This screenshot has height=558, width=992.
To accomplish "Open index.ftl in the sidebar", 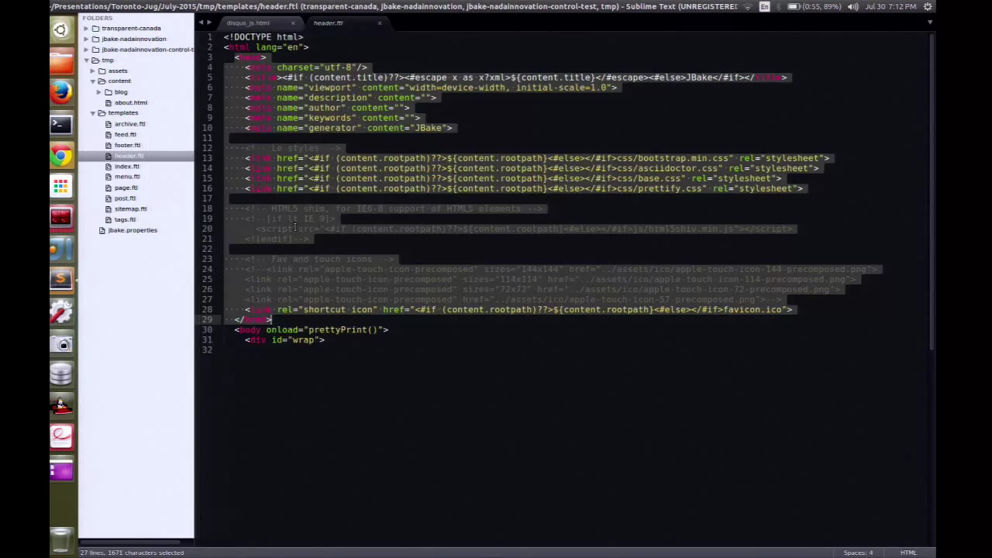I will coord(126,167).
